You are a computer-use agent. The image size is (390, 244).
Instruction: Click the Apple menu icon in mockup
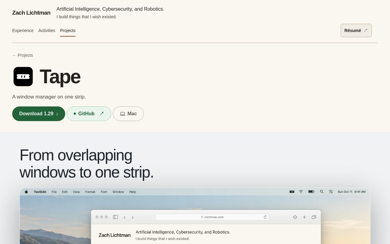(x=26, y=192)
